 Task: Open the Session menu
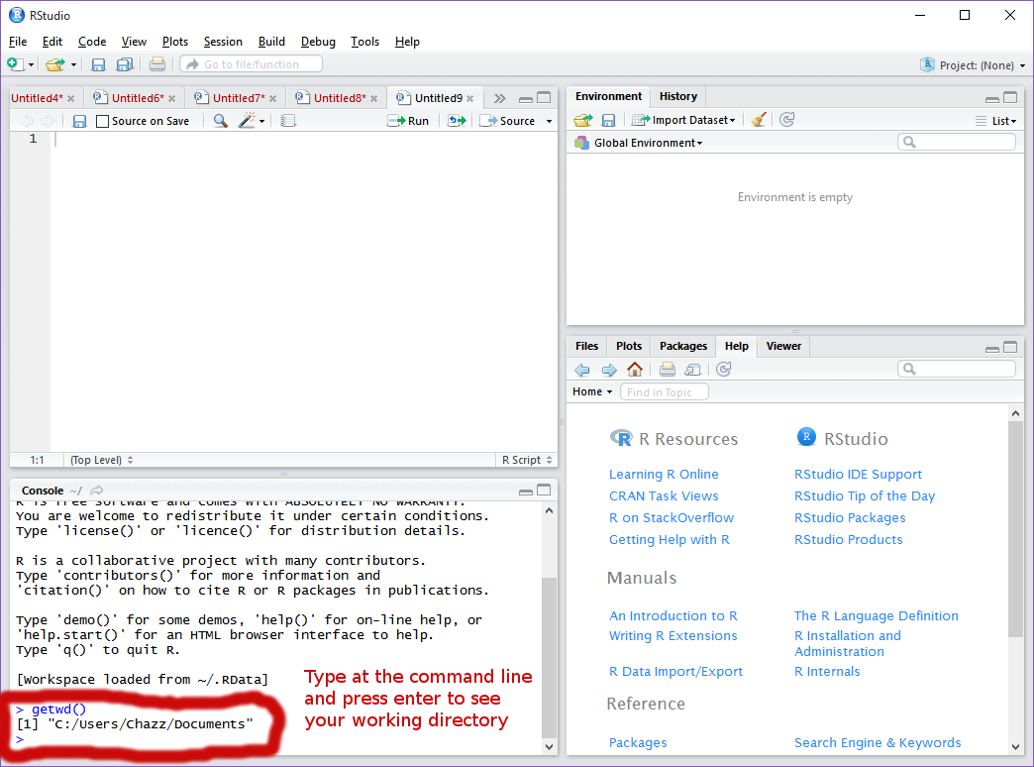pyautogui.click(x=223, y=42)
